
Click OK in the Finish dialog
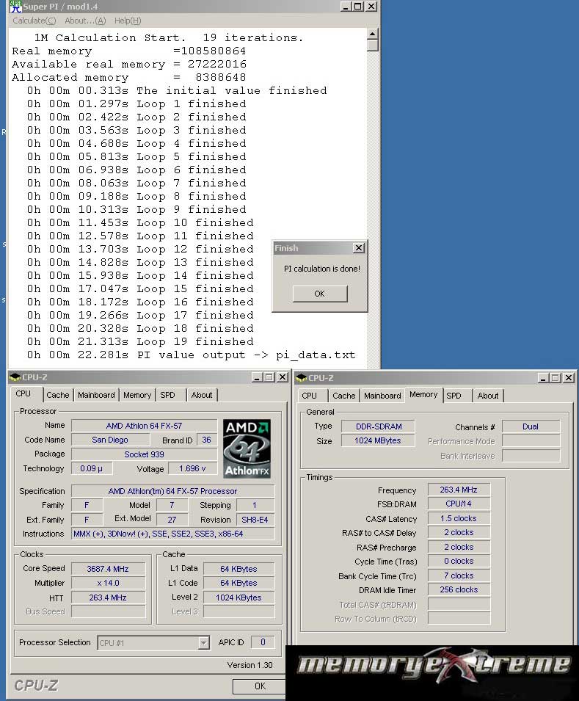(x=320, y=294)
